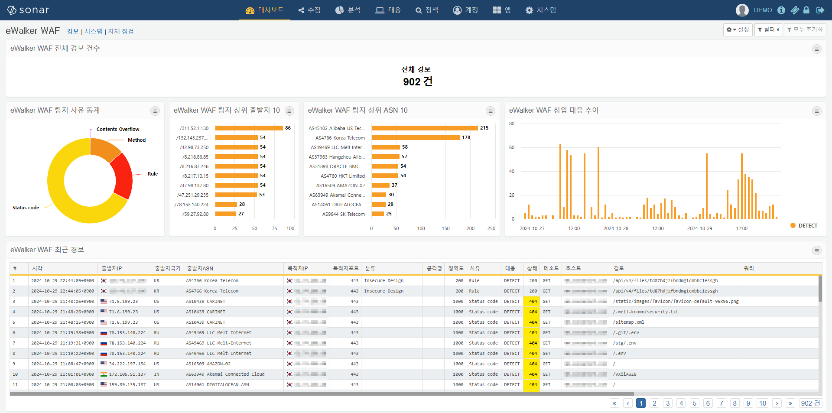Image resolution: width=832 pixels, height=413 pixels.
Task: Click 34.222.197.154 in row 9
Action: coord(127,364)
